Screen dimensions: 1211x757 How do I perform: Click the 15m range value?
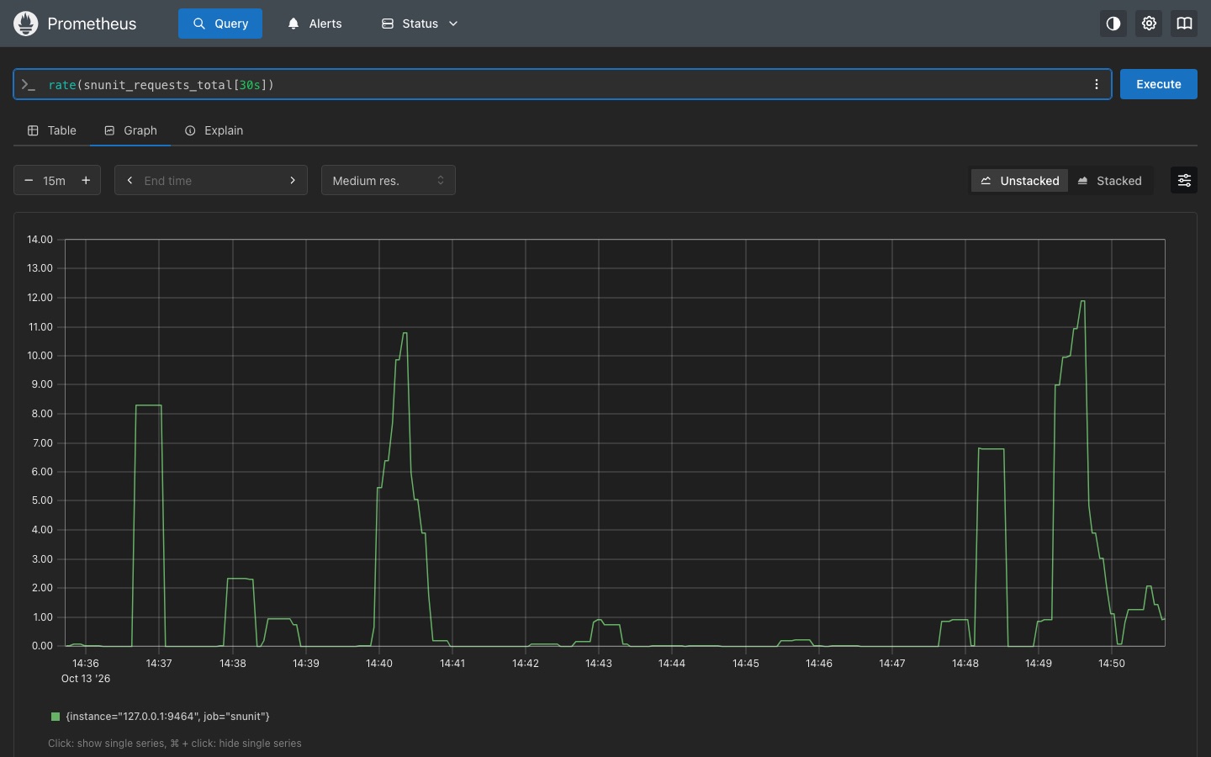click(x=55, y=180)
